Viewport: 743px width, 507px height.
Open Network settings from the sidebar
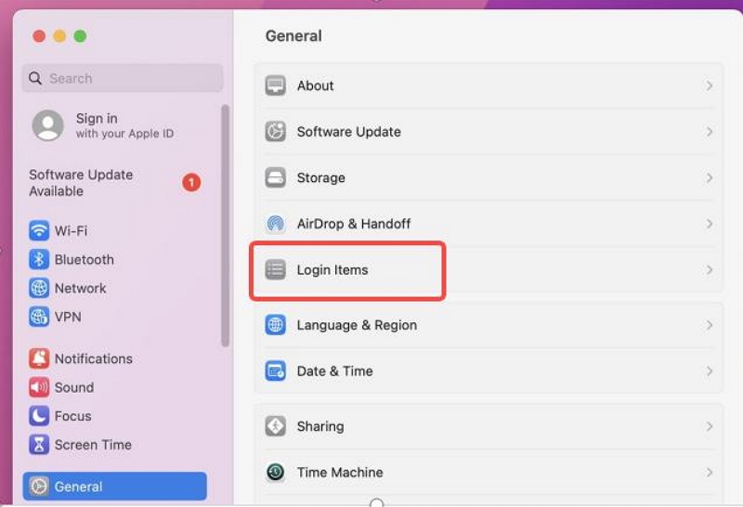click(x=81, y=288)
